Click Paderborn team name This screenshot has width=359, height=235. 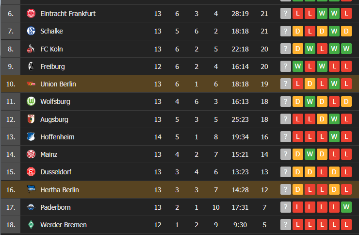click(x=55, y=207)
